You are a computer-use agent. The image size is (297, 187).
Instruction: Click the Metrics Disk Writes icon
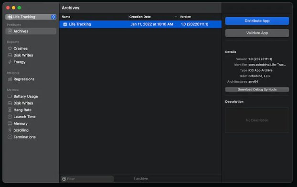click(10, 103)
